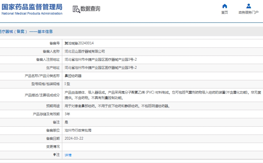Viewport: 263px width, 163px height.
Task: Select the value 河北云山医疗器械有限公司
Action: pyautogui.click(x=85, y=52)
